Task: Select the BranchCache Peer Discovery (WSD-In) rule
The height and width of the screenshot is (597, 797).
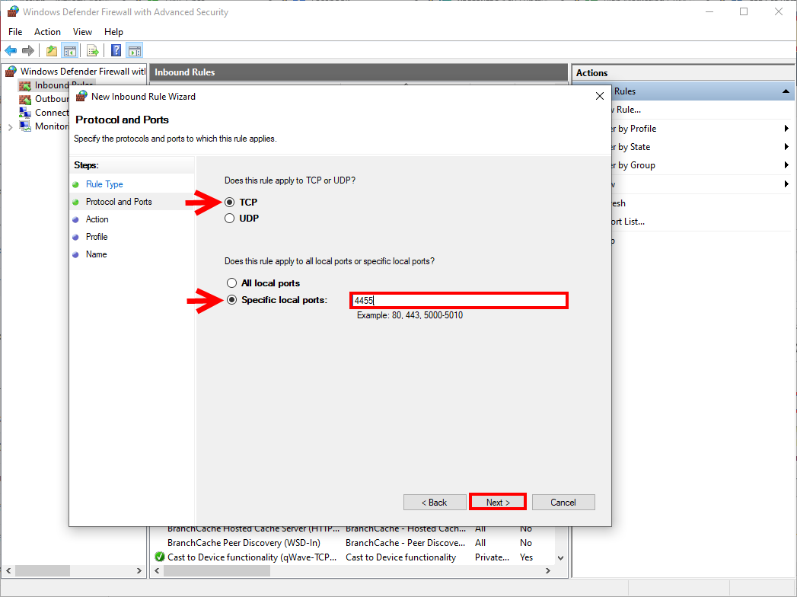Action: point(244,543)
